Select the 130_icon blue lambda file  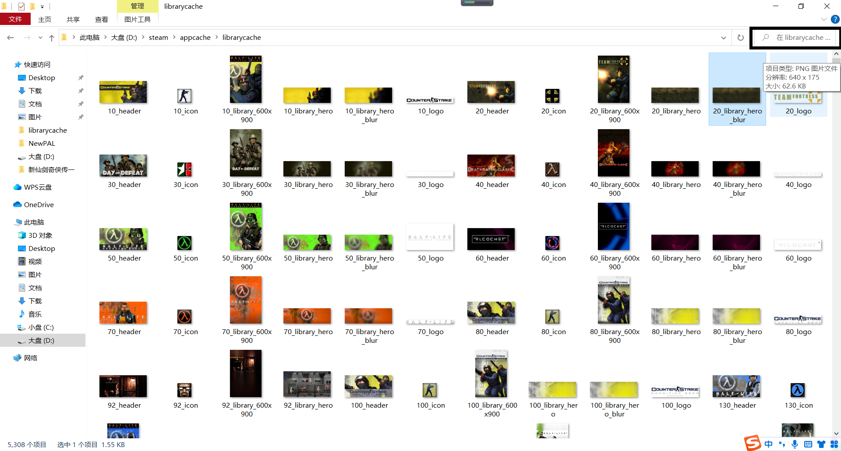798,390
